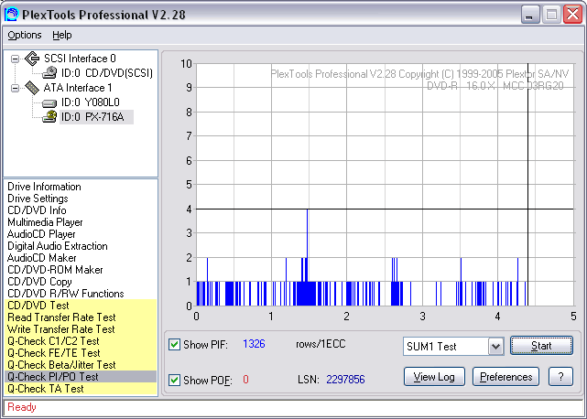Screen dimensions: 587x419
Task: Open CD/DVD-ROM Maker
Action: (x=55, y=270)
